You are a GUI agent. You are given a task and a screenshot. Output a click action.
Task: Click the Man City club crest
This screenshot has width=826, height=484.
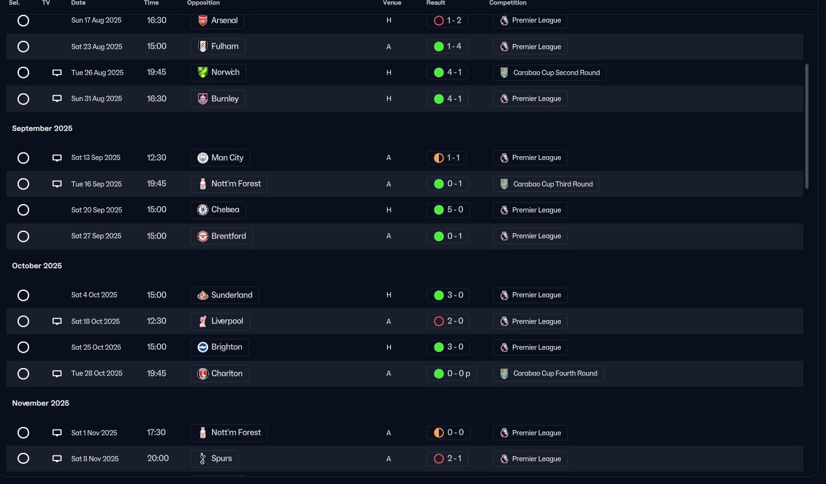coord(202,157)
